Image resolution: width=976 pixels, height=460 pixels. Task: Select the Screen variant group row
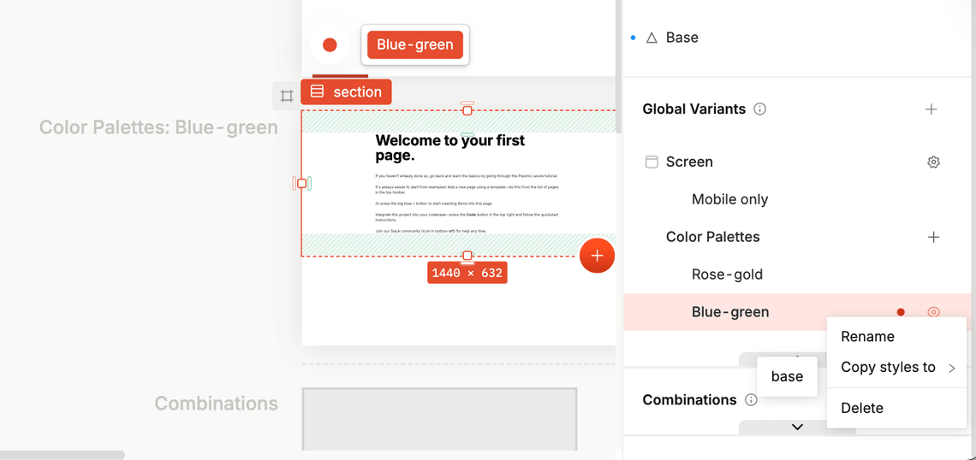click(689, 162)
